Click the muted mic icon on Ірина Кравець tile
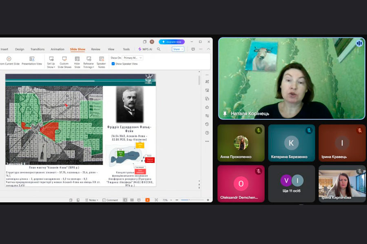 pyautogui.click(x=360, y=130)
